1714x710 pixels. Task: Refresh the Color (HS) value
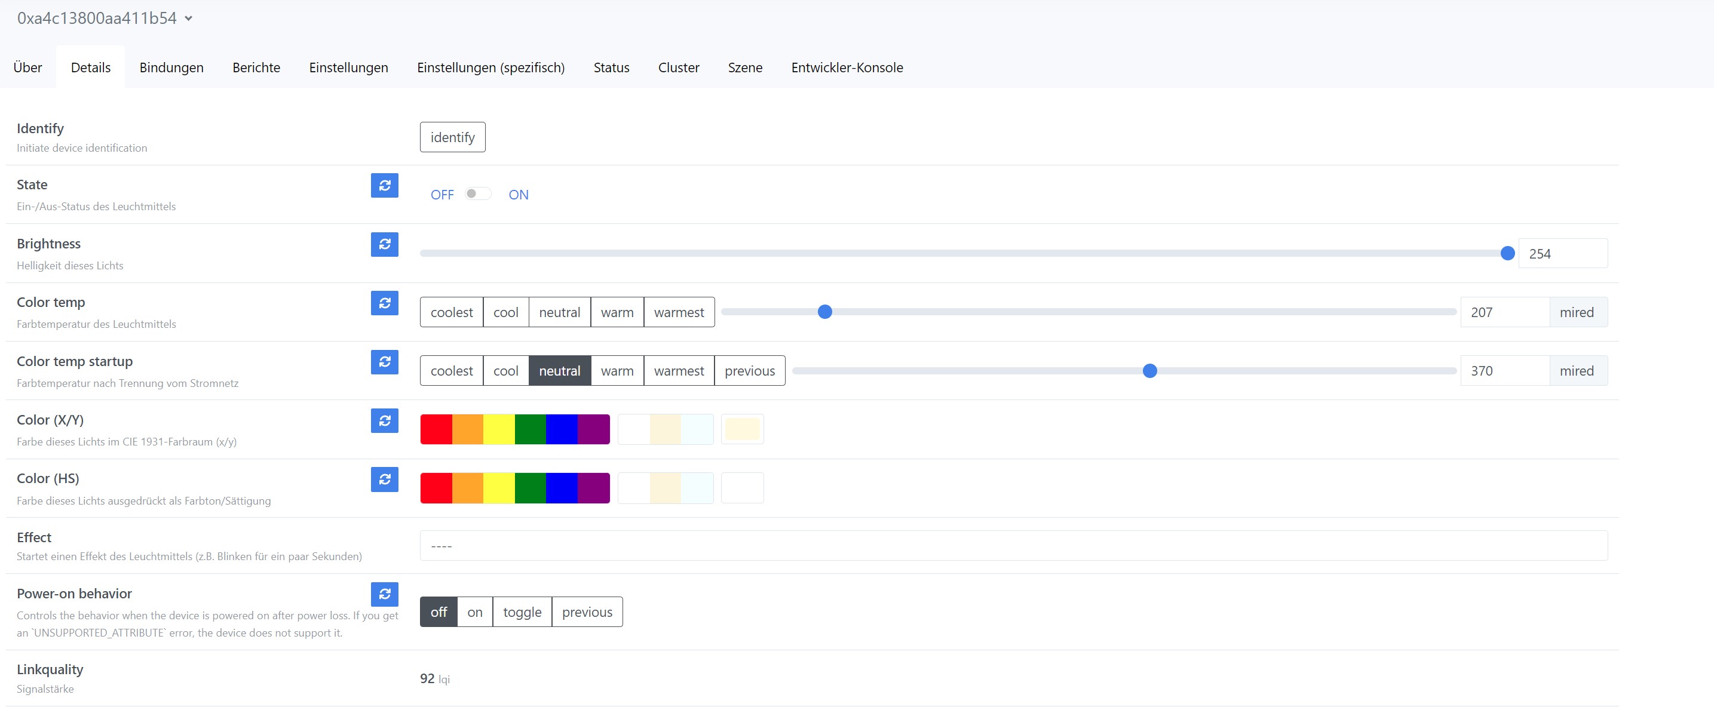point(385,480)
